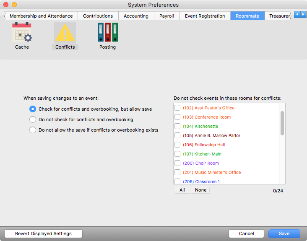Select the Payroll tab
307x241 pixels.
pyautogui.click(x=167, y=16)
